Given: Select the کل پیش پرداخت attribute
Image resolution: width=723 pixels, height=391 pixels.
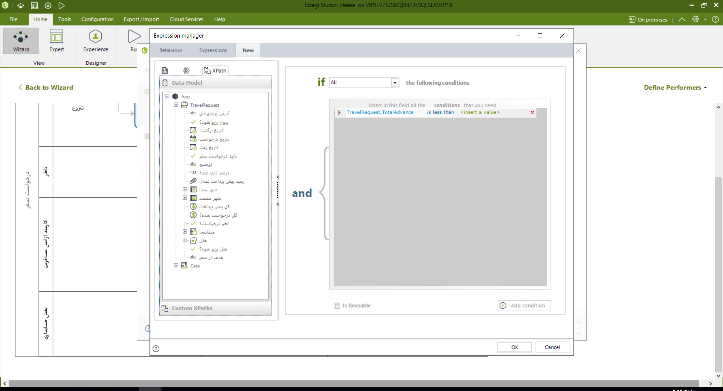Looking at the screenshot, I should (x=214, y=206).
